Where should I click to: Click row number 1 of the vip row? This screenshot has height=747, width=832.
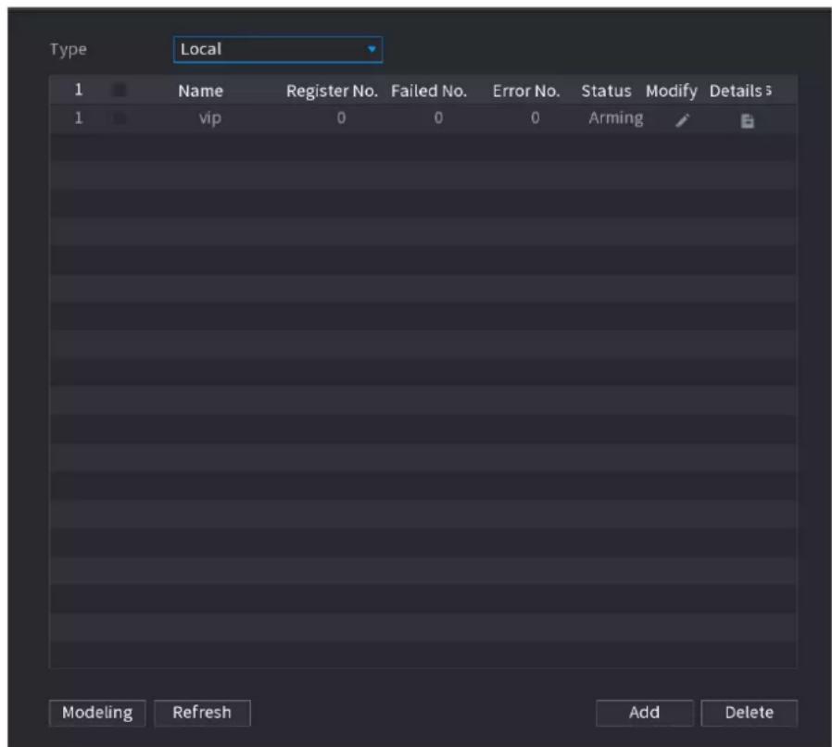click(79, 118)
